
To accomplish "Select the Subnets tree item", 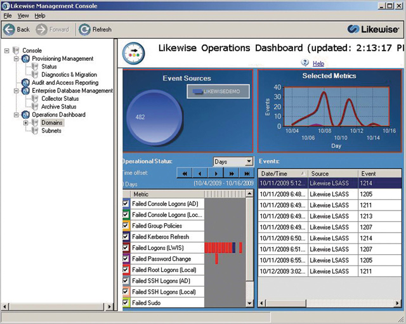I will click(51, 131).
